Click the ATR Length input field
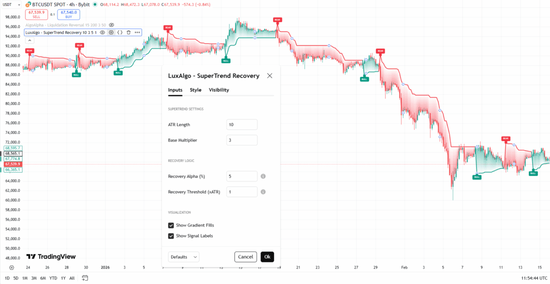 coord(242,124)
